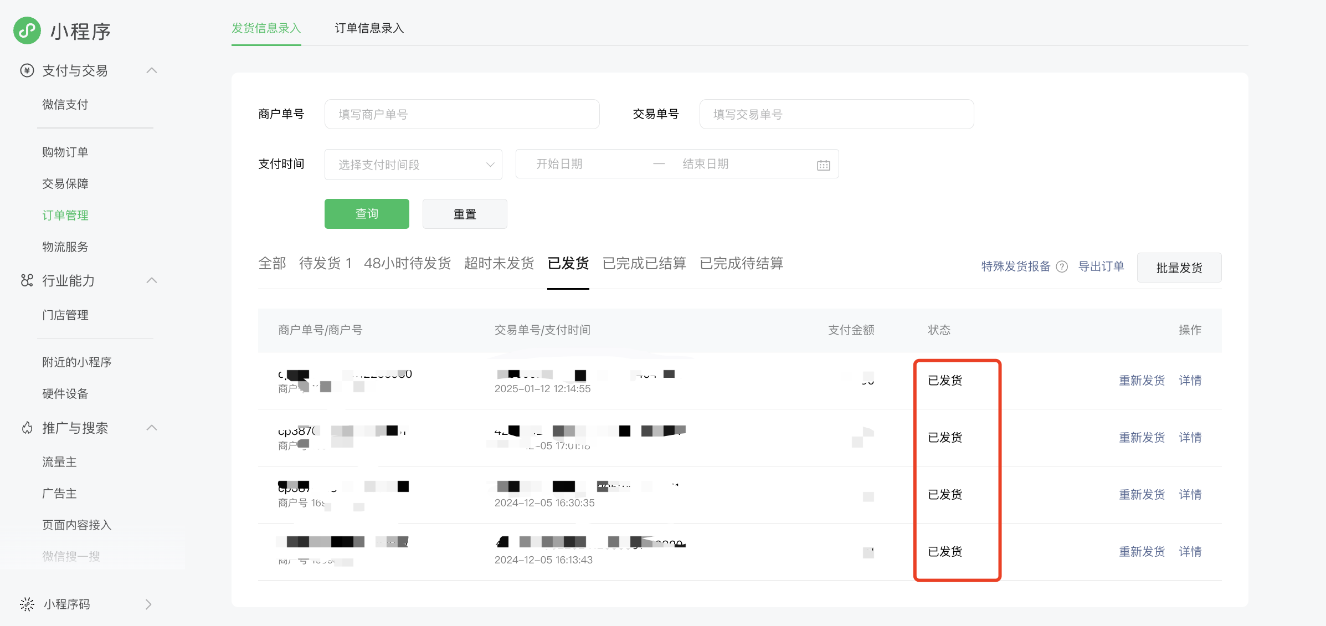Click the 小程序码 sparkle icon
Screen dimensions: 1326x626
[x=27, y=604]
